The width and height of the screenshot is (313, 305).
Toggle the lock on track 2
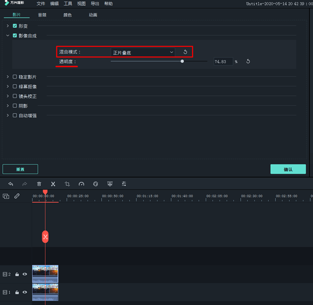click(17, 274)
